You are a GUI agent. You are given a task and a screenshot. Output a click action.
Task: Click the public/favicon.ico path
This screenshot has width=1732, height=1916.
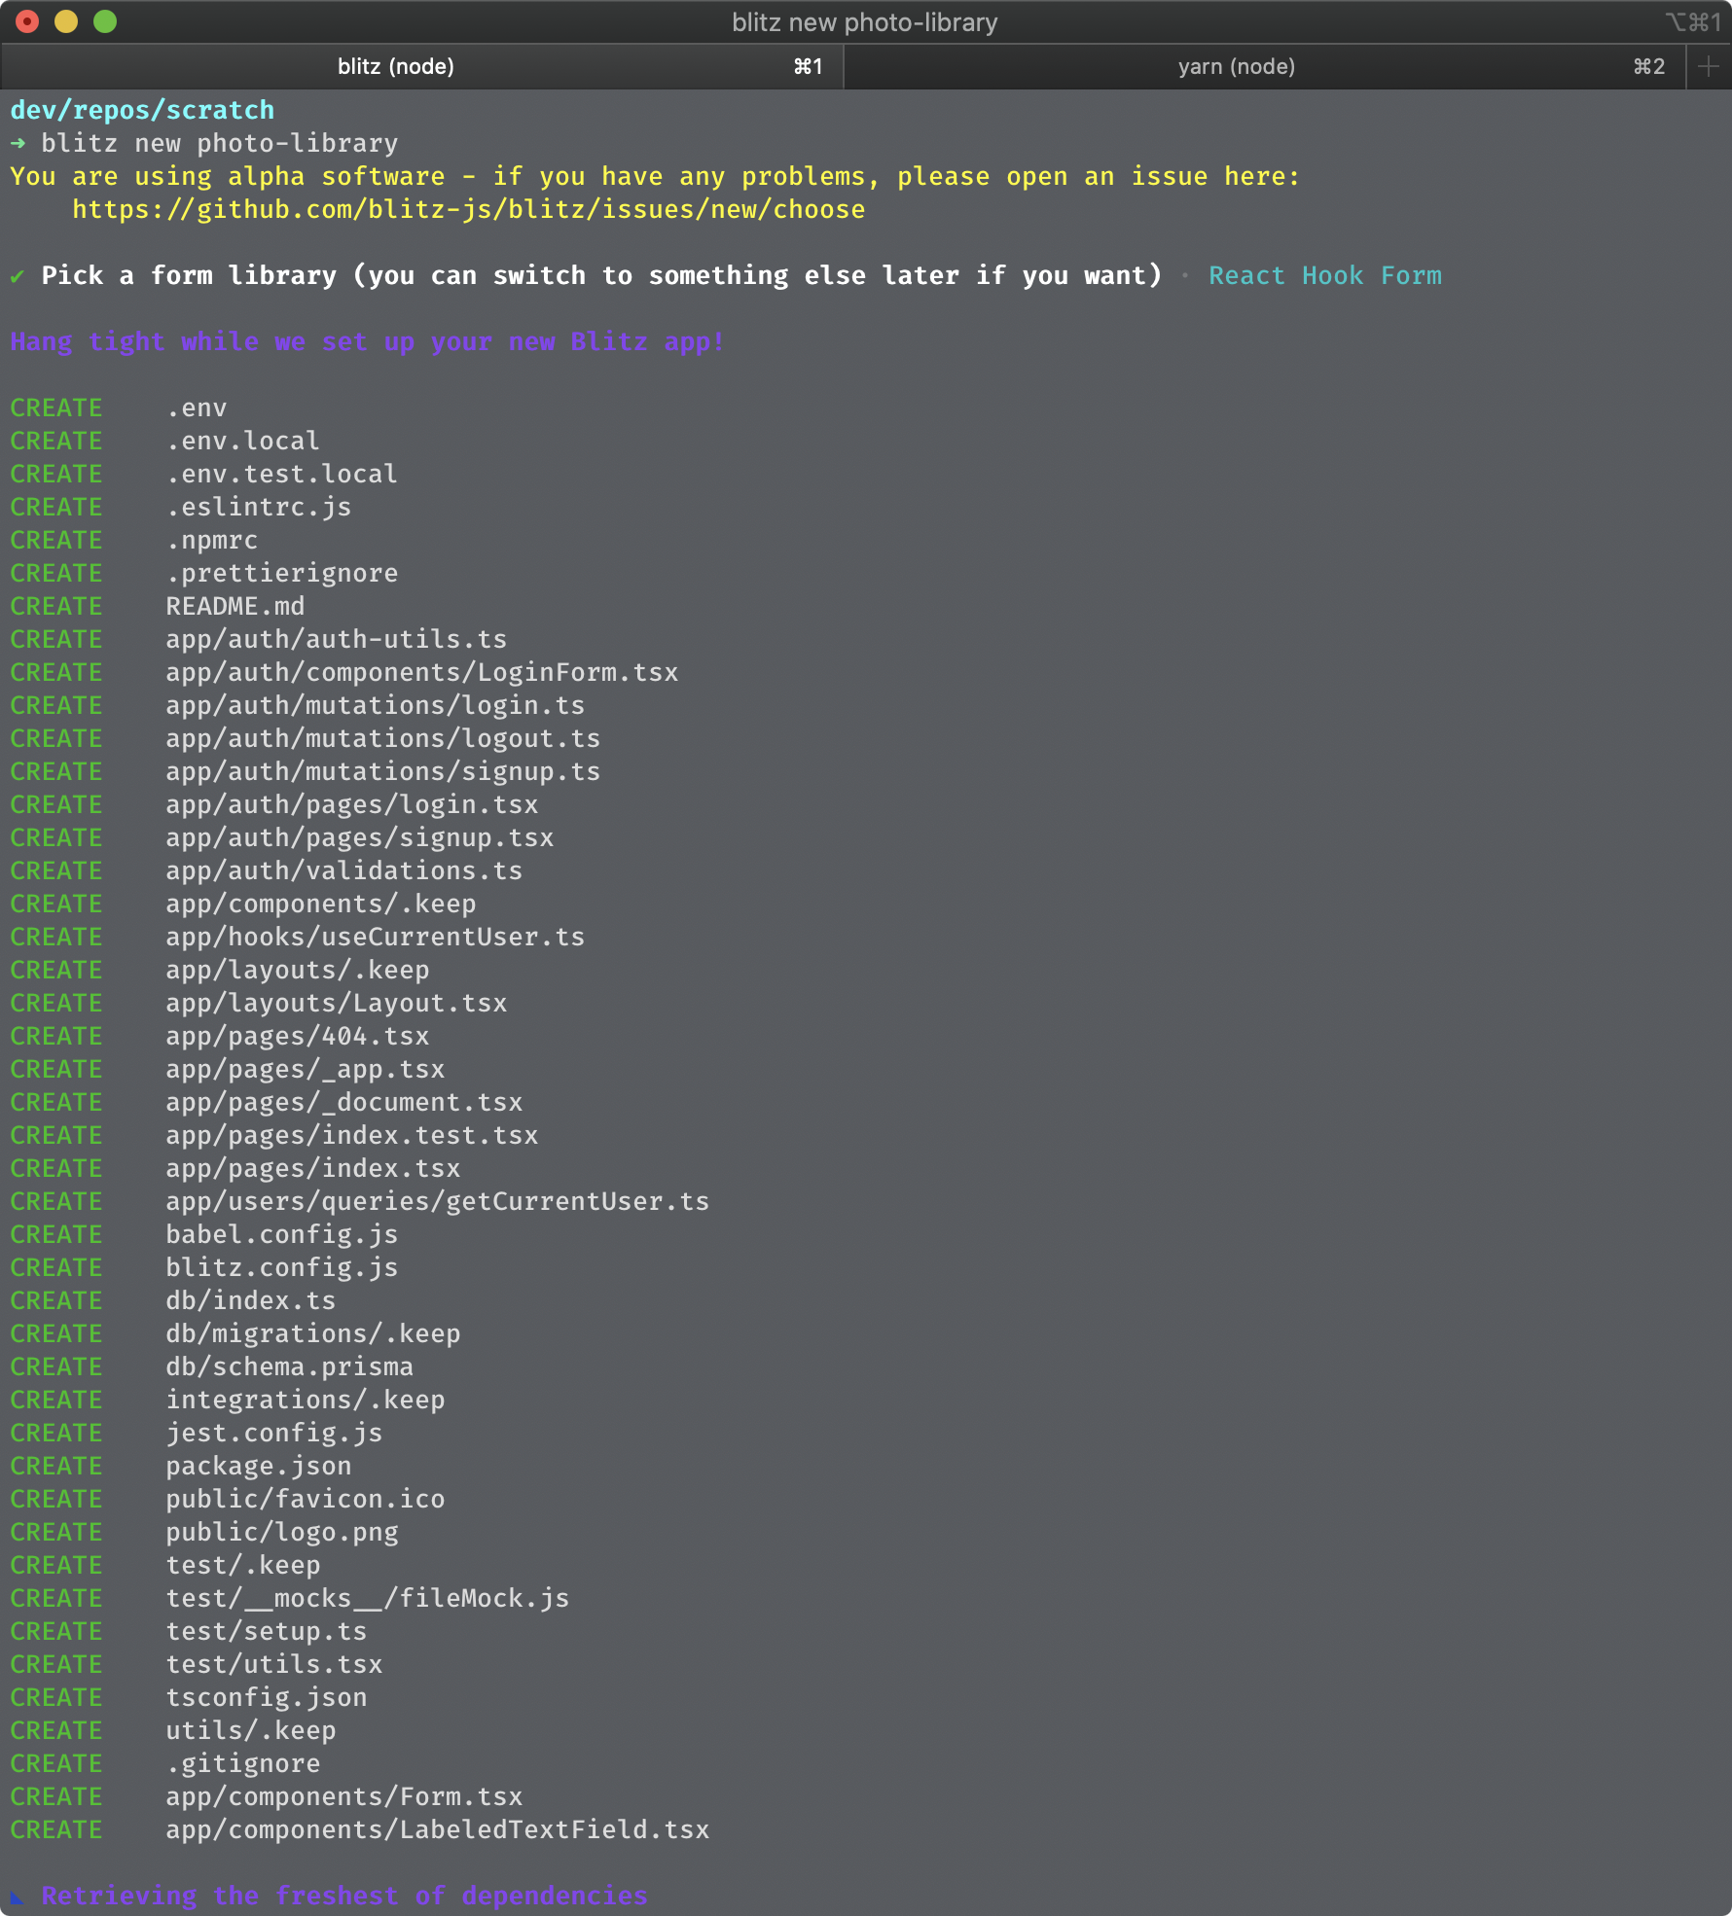coord(306,1499)
